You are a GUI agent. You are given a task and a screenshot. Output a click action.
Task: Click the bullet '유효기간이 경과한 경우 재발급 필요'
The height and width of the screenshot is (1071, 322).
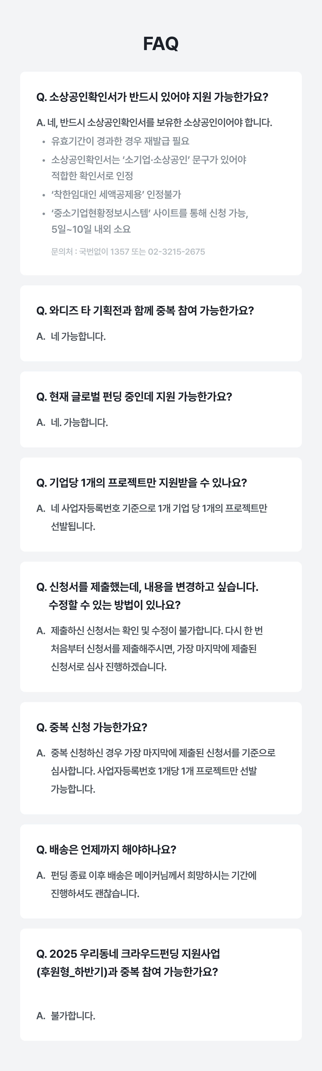tap(120, 141)
